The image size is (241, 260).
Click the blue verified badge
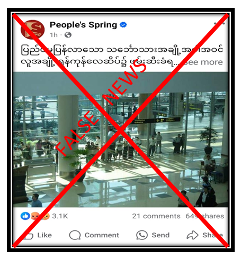(123, 25)
